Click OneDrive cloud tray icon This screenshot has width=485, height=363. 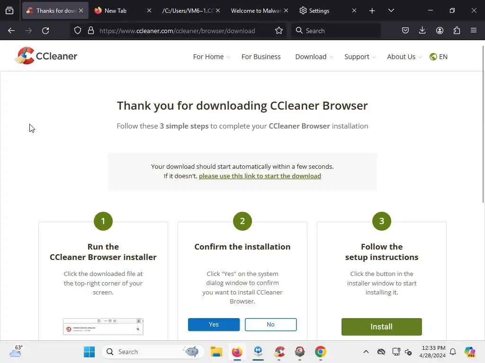point(381,352)
